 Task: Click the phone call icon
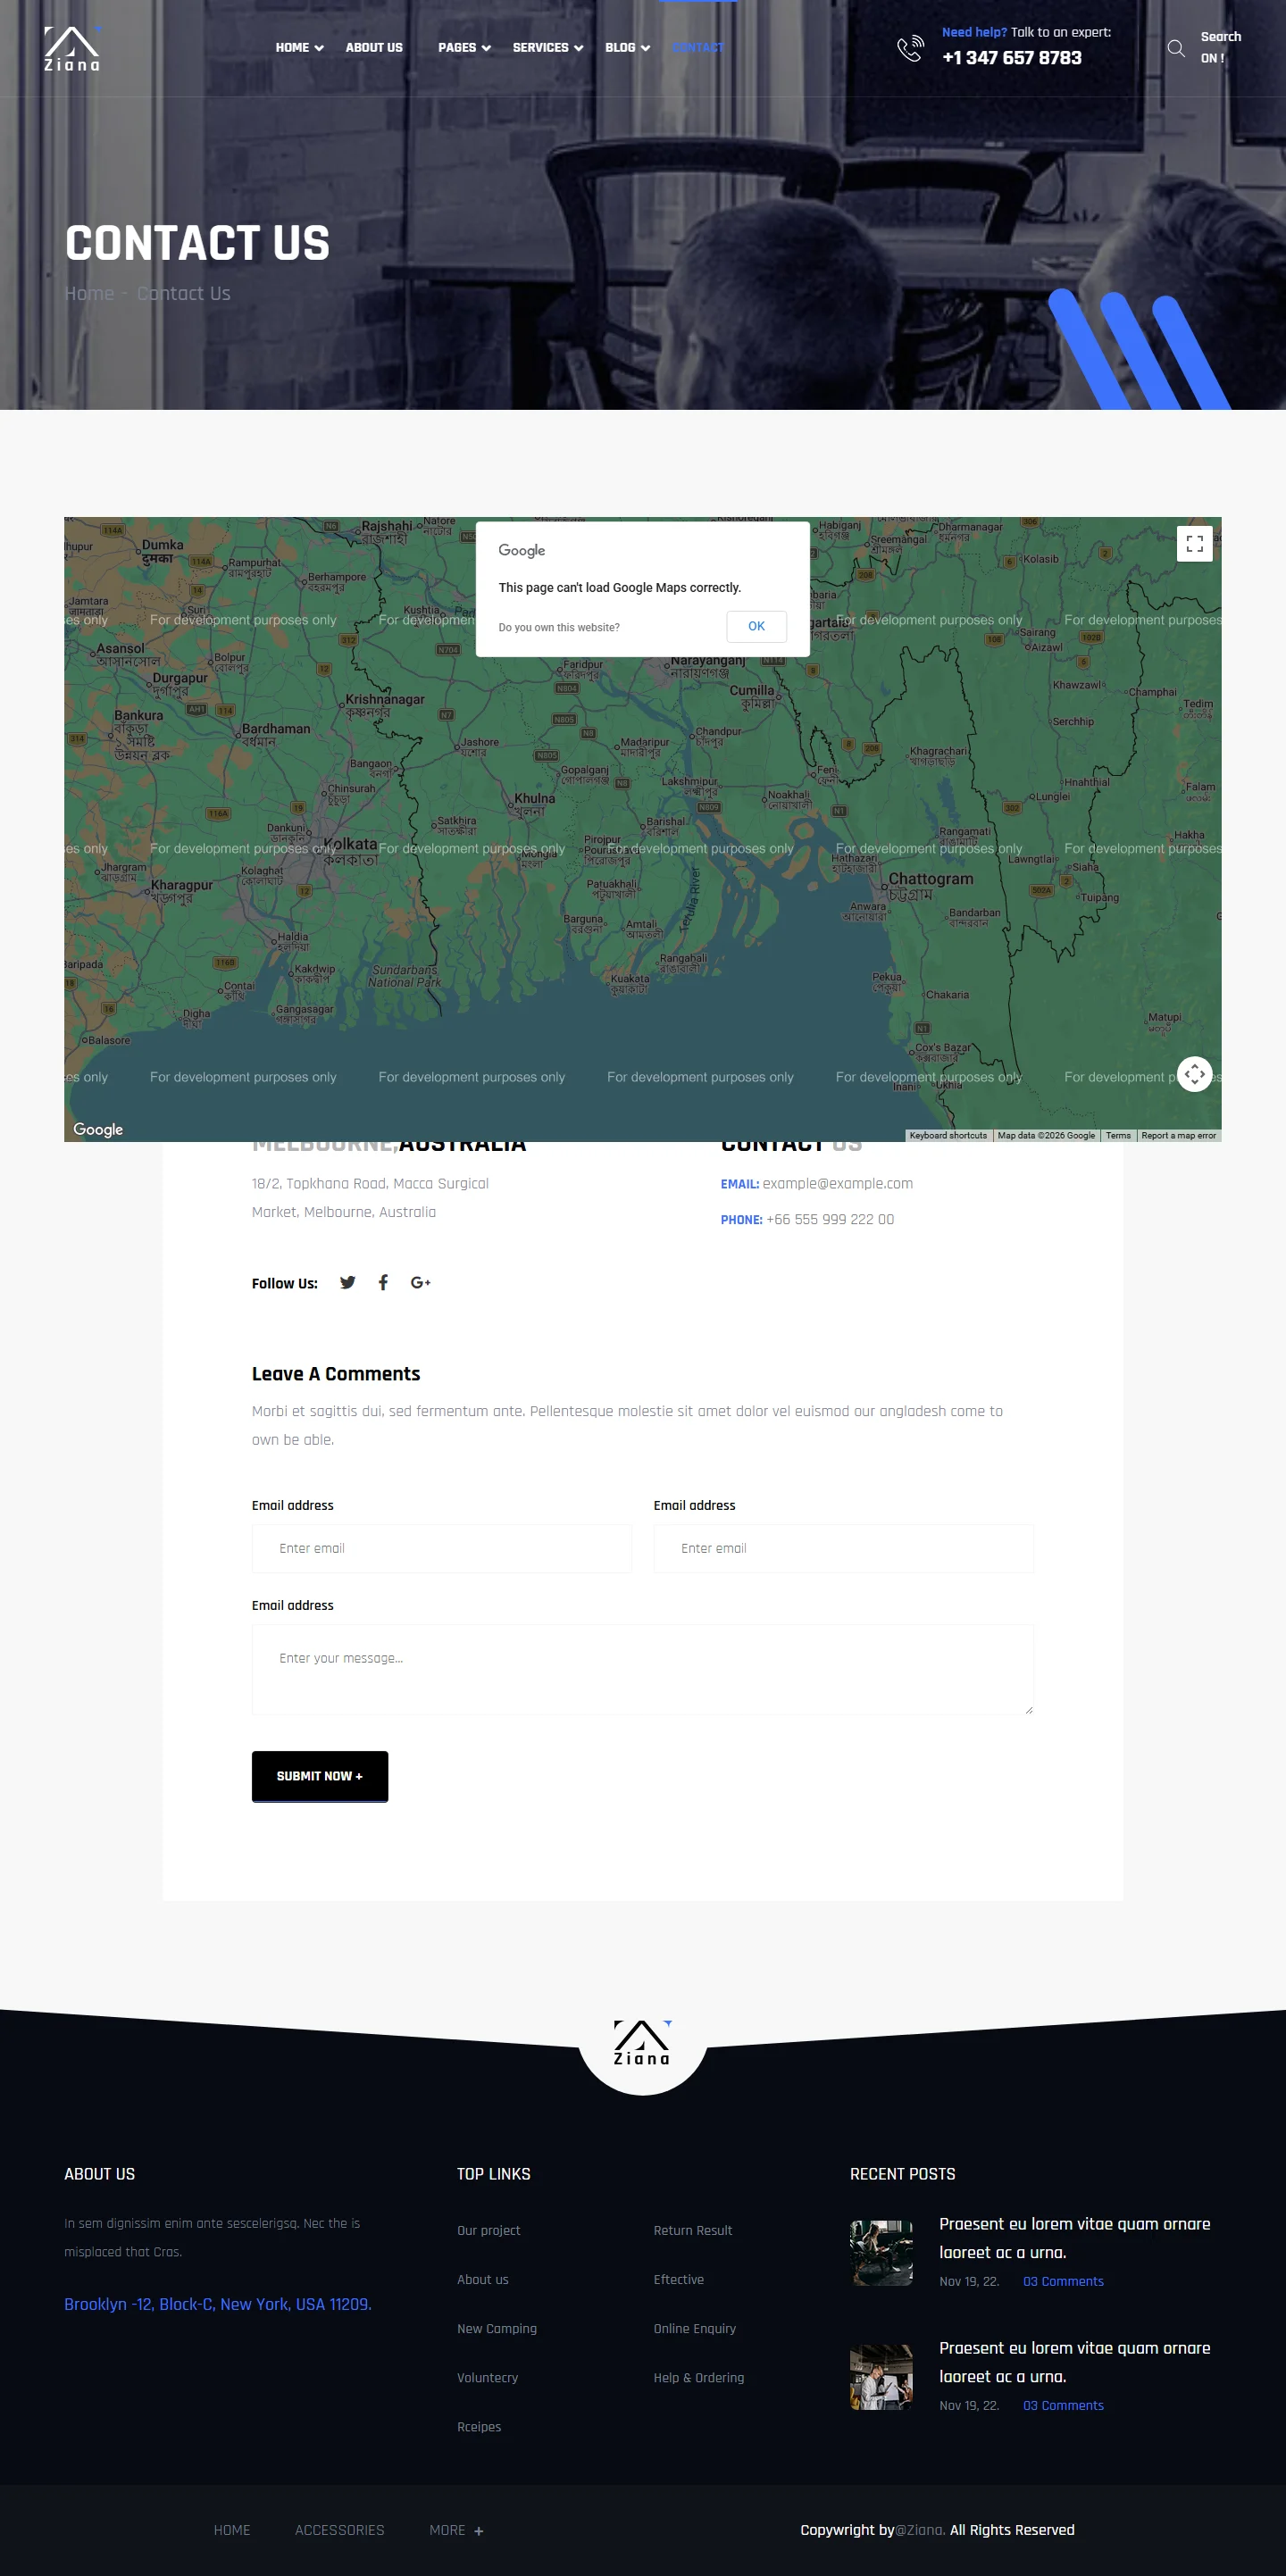[909, 48]
